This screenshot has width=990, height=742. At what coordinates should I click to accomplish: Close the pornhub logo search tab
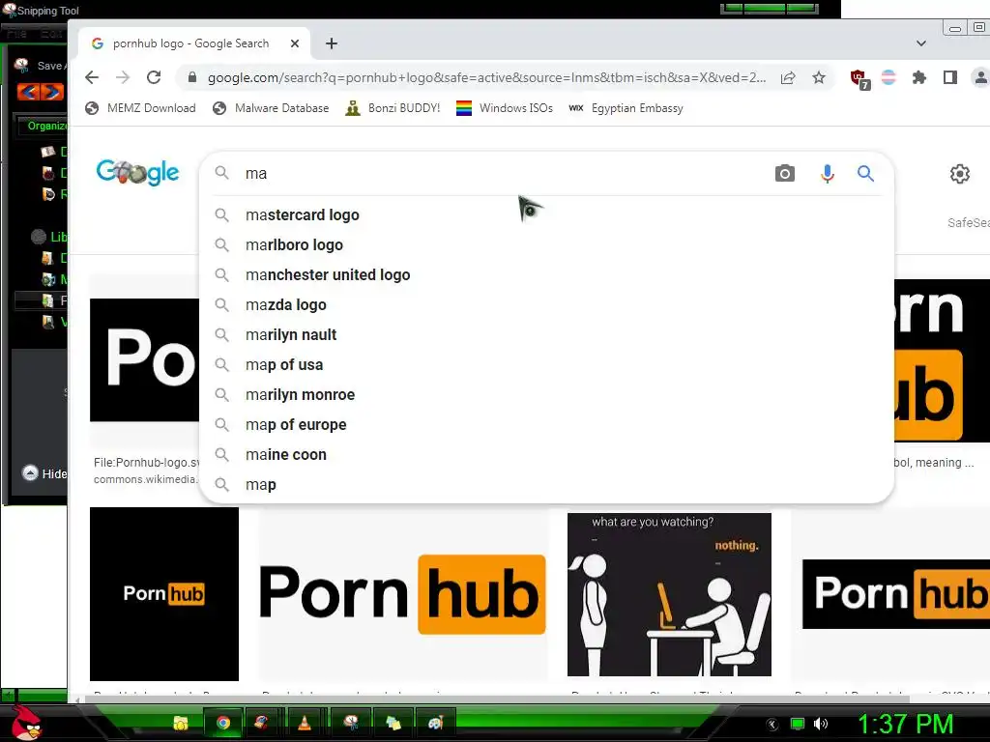pos(295,43)
